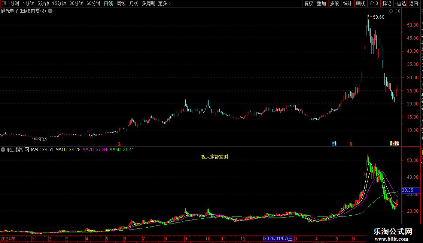This screenshot has height=243, width=423.
Task: Click the MA10: 24.28 value
Action: [x=68, y=150]
